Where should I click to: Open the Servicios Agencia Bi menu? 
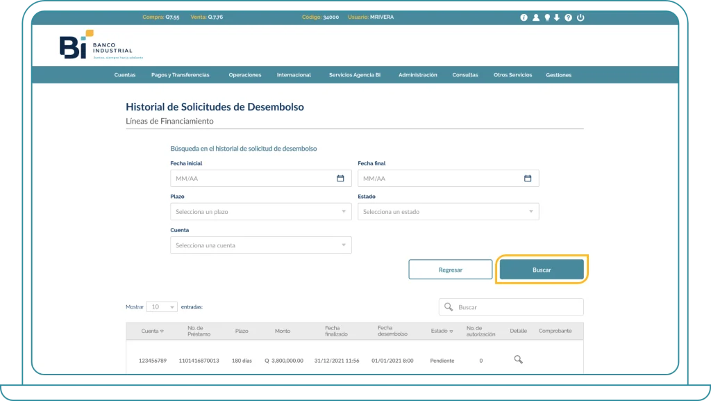(x=355, y=75)
